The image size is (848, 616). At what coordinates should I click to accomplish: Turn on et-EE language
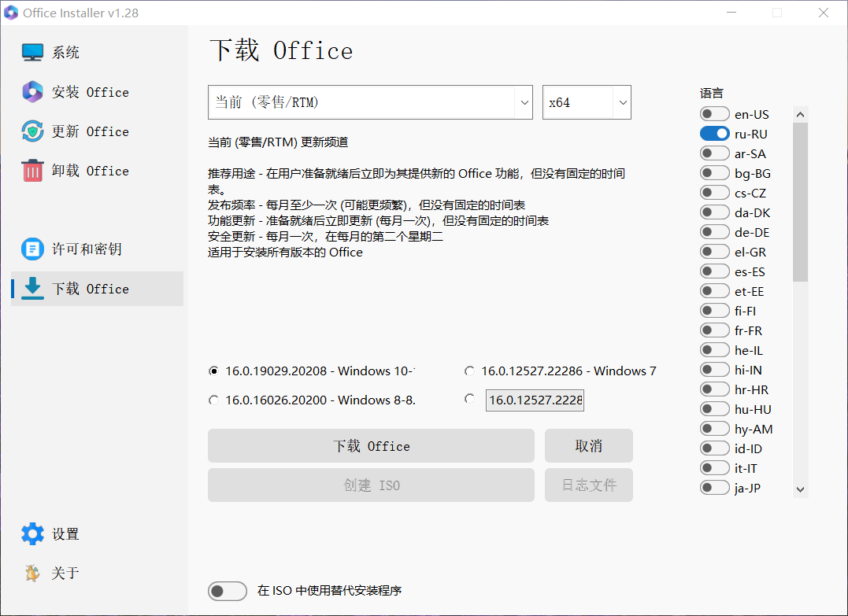714,291
